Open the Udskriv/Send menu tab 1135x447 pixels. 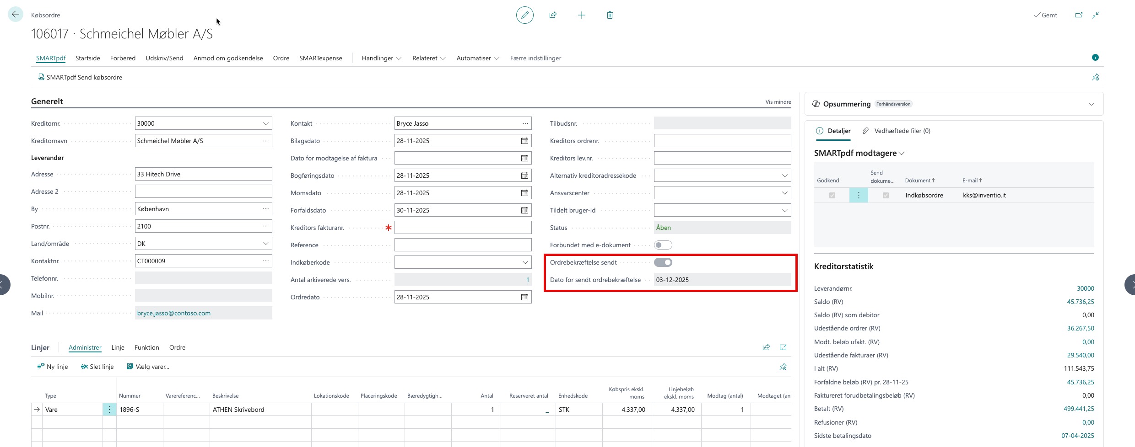click(x=164, y=58)
